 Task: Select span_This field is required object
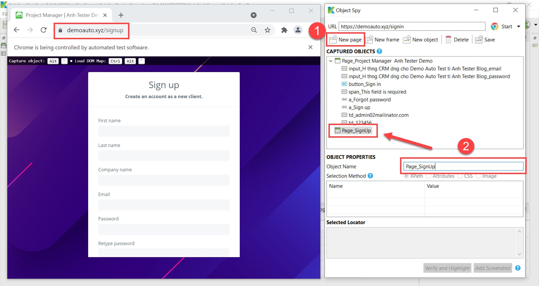pyautogui.click(x=374, y=92)
